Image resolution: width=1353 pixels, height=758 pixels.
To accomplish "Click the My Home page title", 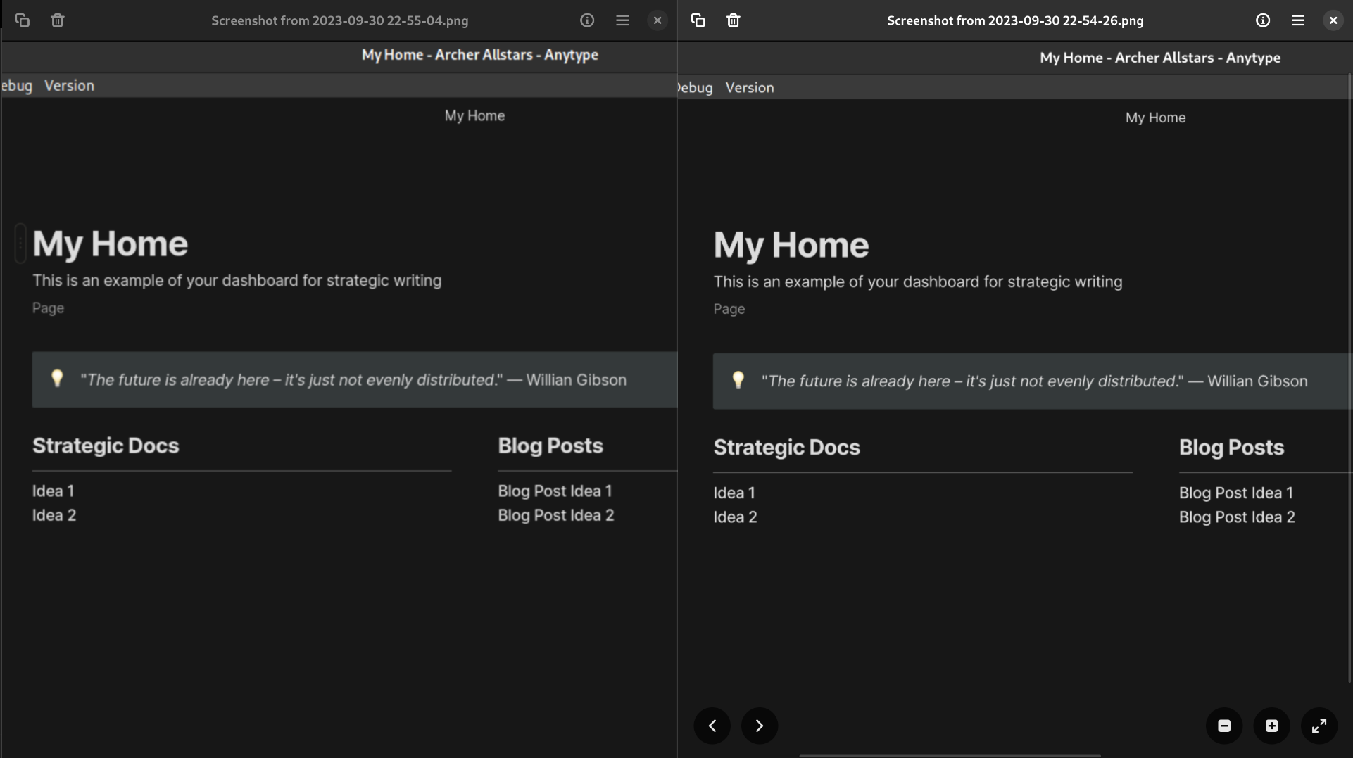I will point(791,245).
